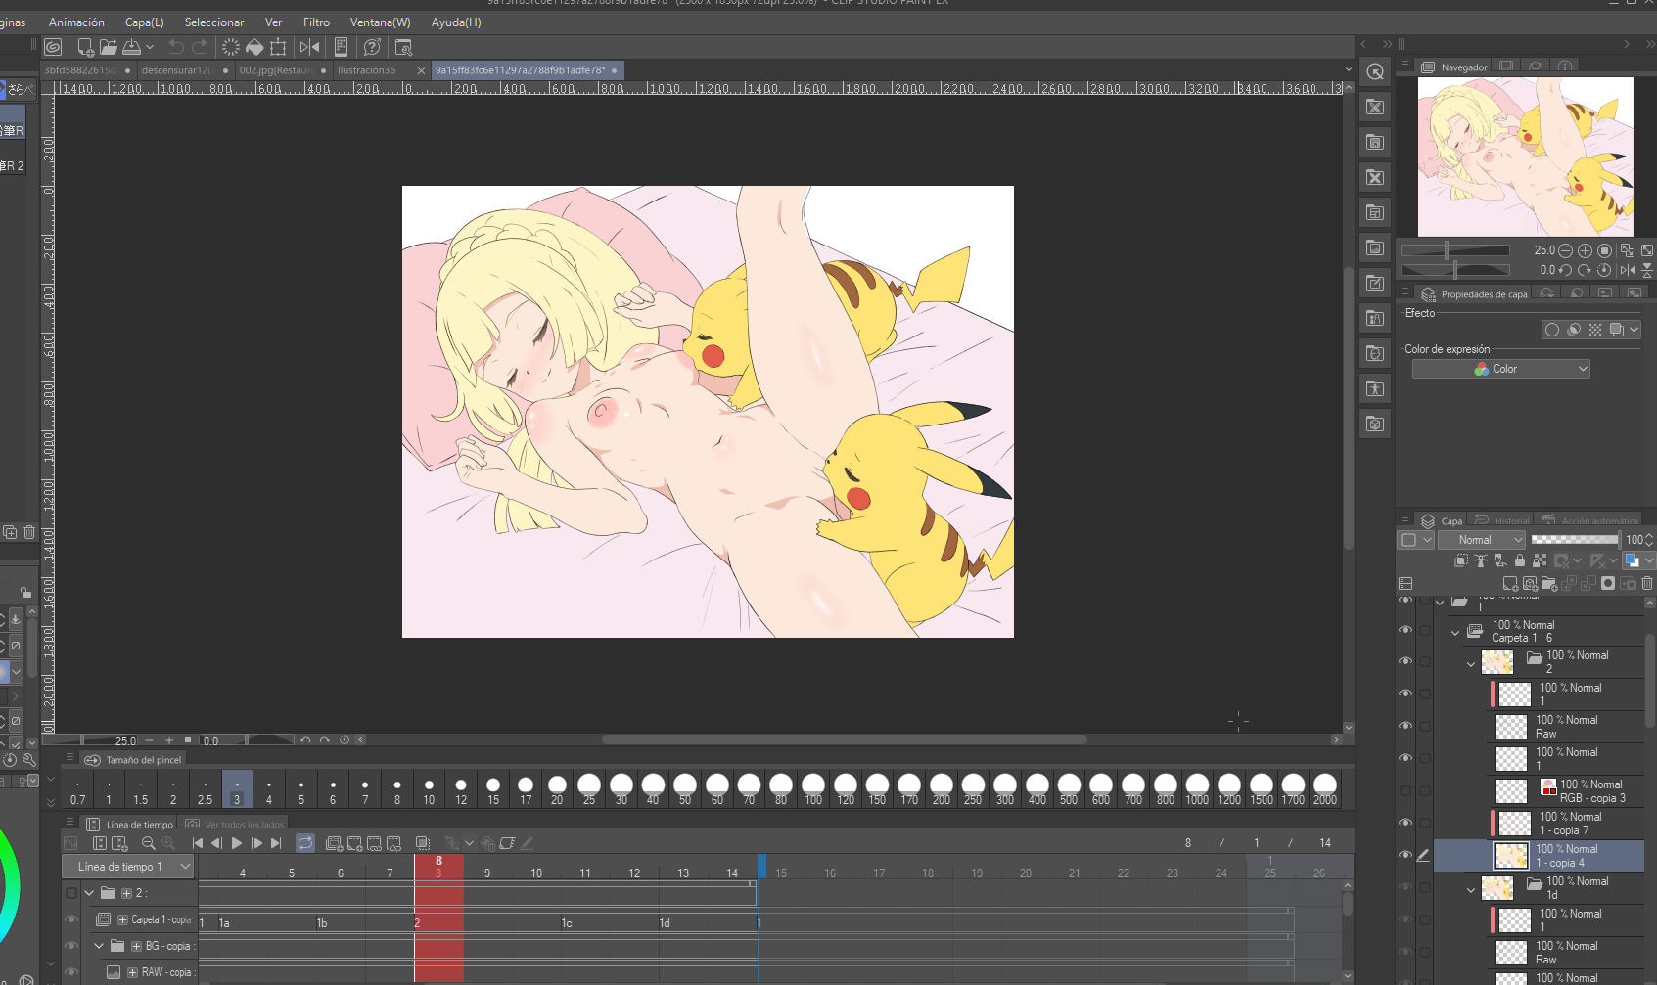The width and height of the screenshot is (1657, 985).
Task: Tick the checkbox beside timeline folder 2
Action: pos(71,893)
